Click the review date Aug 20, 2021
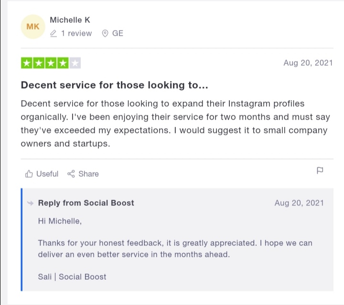The height and width of the screenshot is (305, 344). (308, 63)
